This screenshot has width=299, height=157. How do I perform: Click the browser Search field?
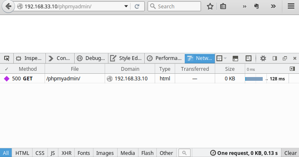point(174,6)
